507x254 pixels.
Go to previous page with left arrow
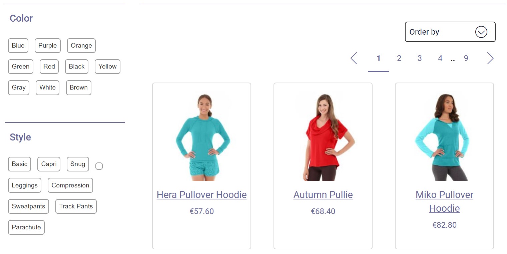click(354, 58)
